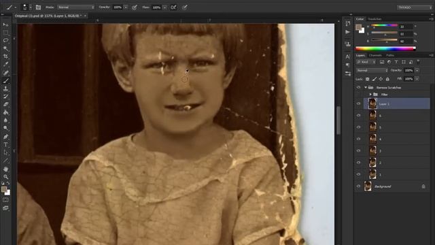Hide layer 4 visibility eye
Image resolution: width=435 pixels, height=245 pixels.
[358, 139]
